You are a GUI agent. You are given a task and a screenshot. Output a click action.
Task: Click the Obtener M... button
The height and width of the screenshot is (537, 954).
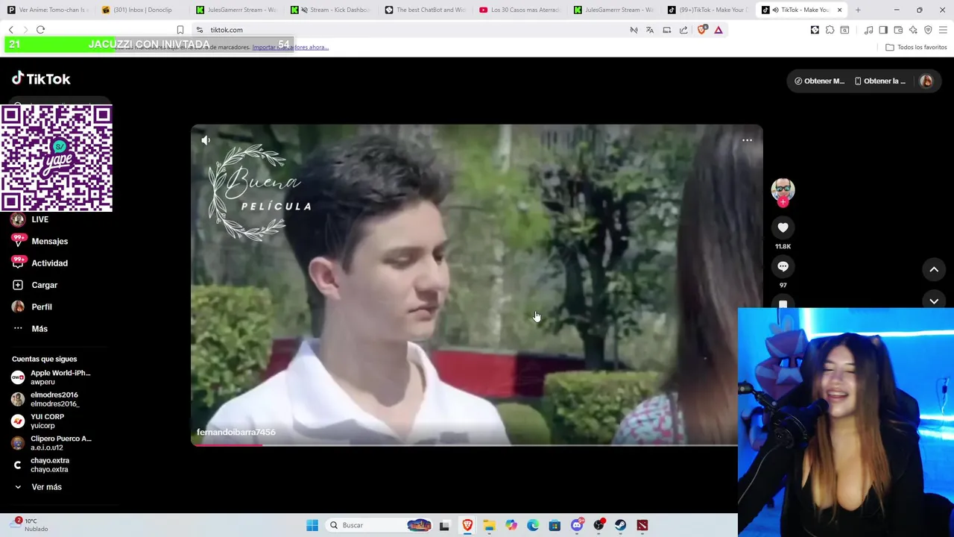point(819,81)
